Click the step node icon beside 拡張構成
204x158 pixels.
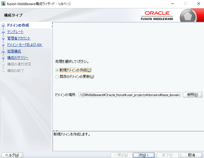[3, 51]
